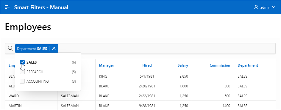The width and height of the screenshot is (281, 110).
Task: Sort by the Manager column header
Action: (107, 65)
